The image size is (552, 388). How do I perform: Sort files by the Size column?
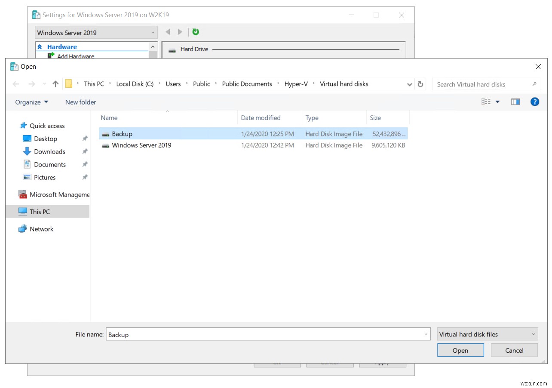375,117
